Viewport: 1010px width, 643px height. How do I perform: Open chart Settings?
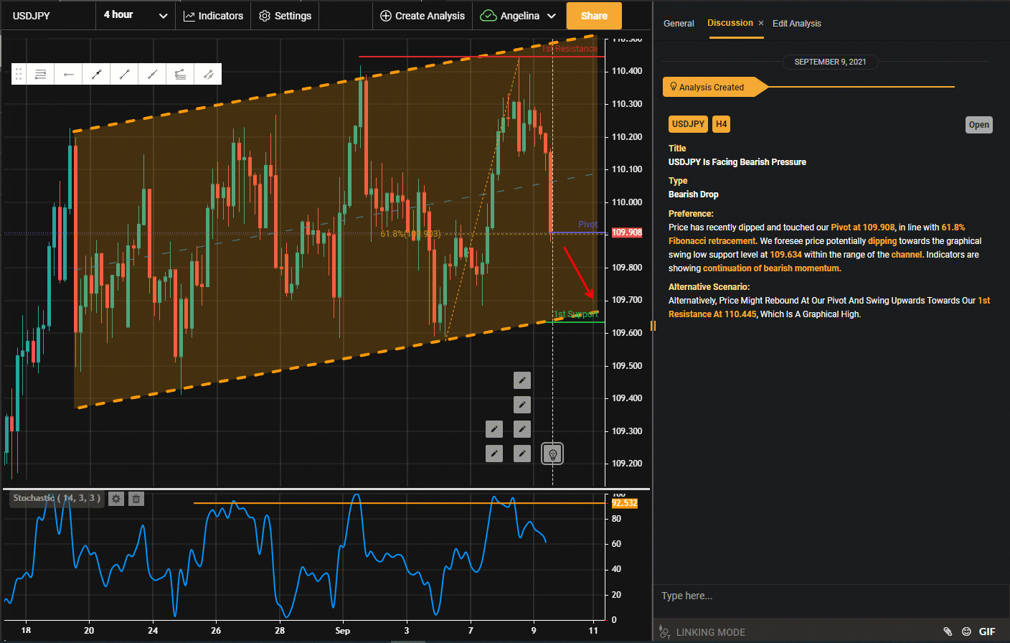click(285, 15)
